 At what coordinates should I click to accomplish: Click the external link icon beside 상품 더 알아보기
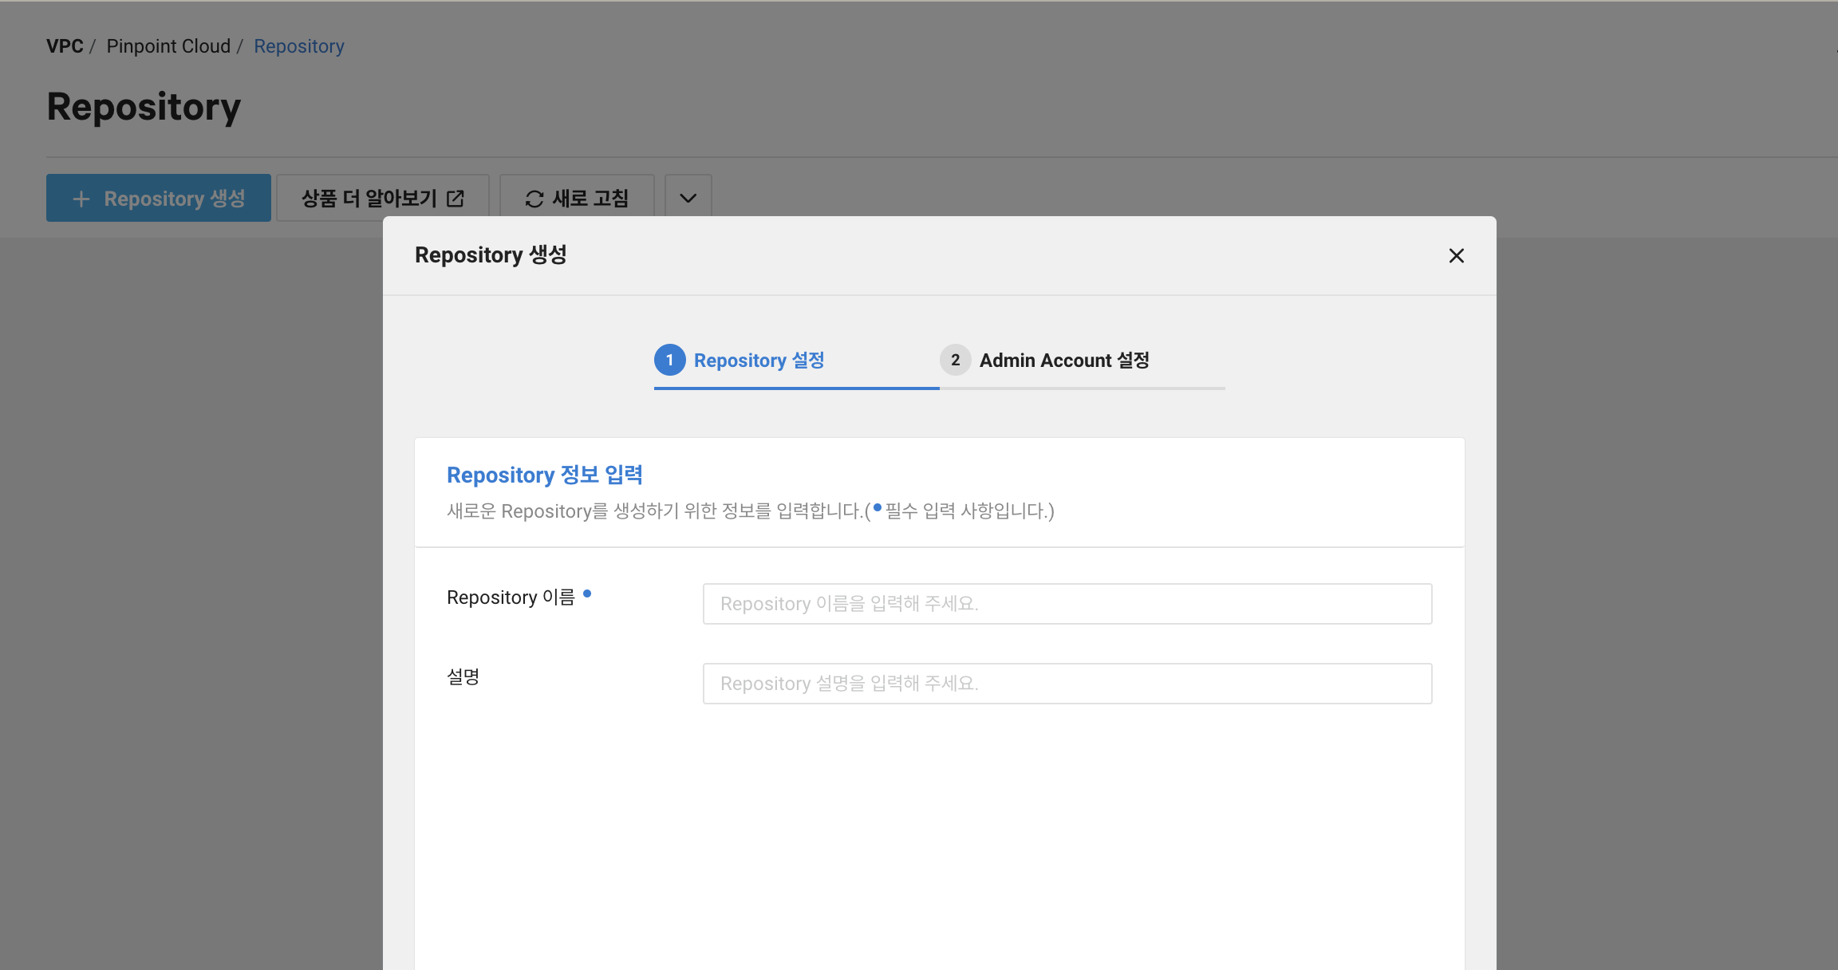(456, 199)
